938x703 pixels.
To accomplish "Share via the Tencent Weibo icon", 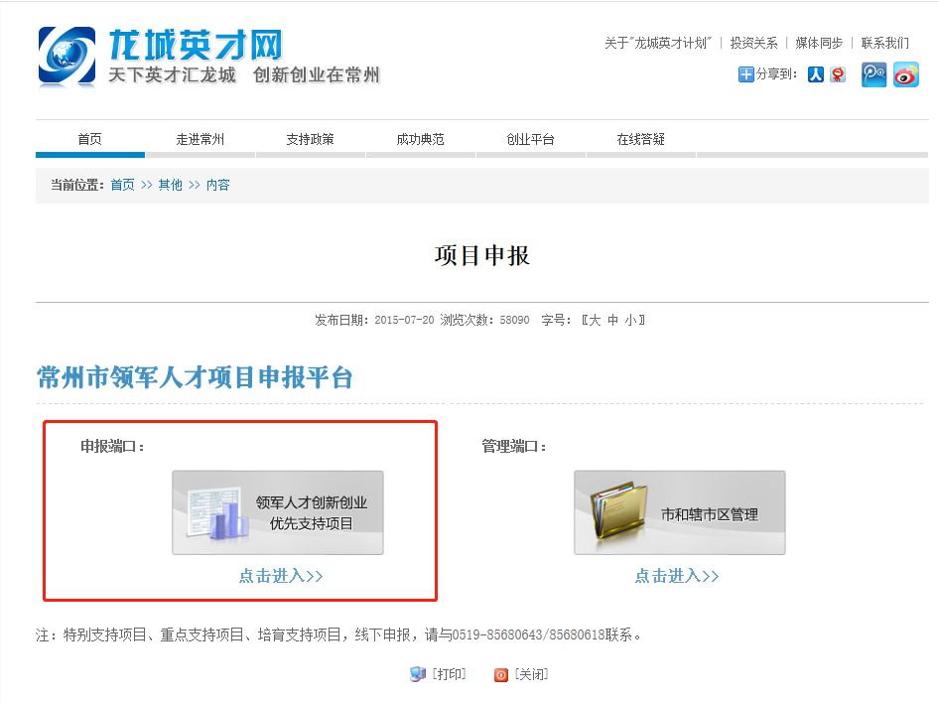I will (872, 73).
